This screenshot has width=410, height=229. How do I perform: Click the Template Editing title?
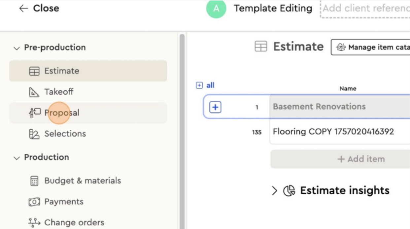point(273,9)
